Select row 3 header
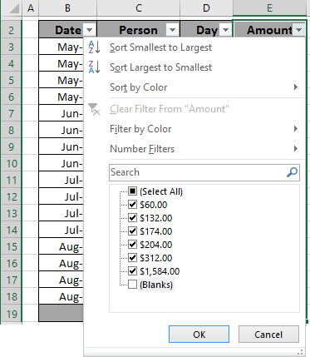This screenshot has height=357, width=310. pos(11,47)
